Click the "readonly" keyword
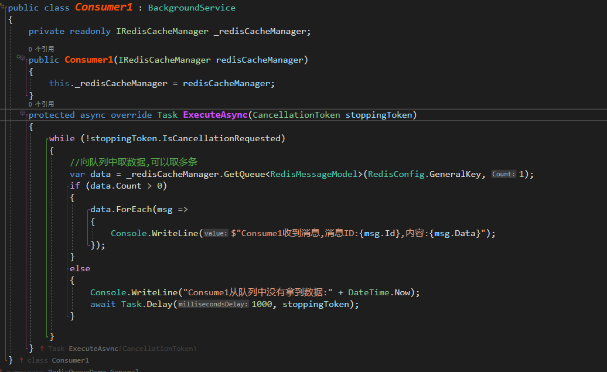 point(90,32)
